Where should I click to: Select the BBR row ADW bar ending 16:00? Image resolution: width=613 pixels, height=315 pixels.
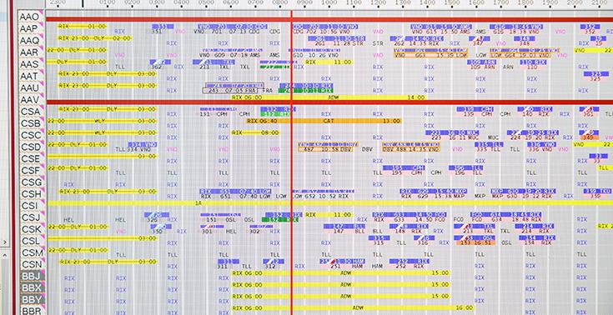click(x=353, y=308)
